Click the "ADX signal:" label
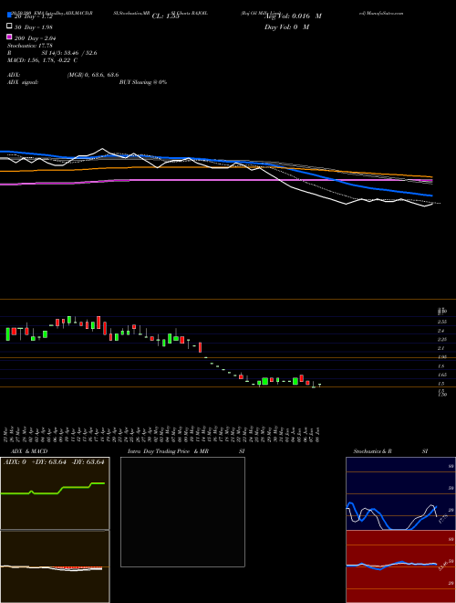Viewport: 456px width, 603px height. (x=23, y=82)
